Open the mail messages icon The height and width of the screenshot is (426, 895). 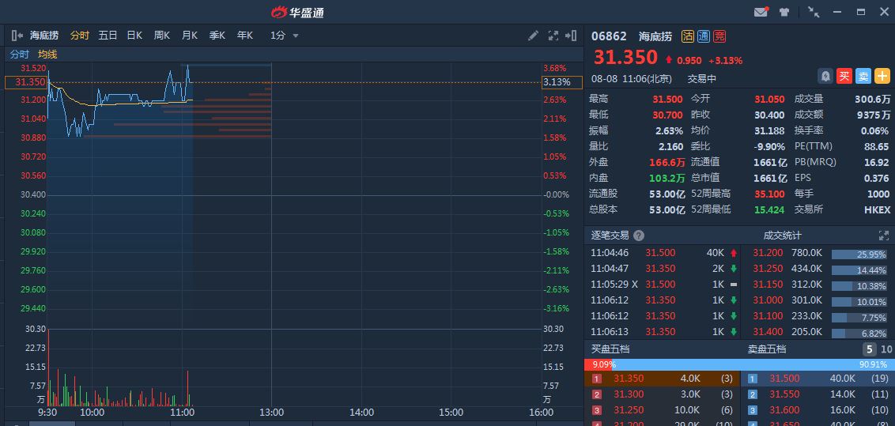[761, 12]
